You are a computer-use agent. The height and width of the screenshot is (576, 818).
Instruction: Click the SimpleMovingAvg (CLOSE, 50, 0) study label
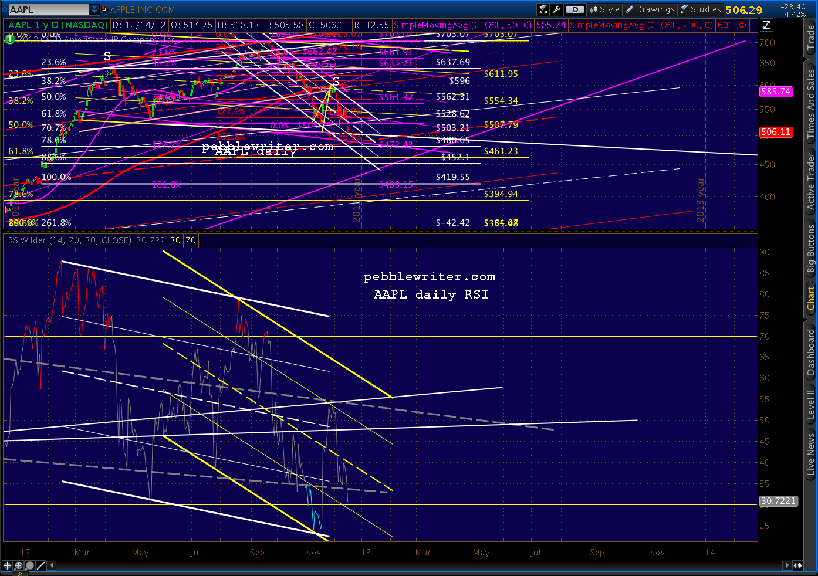[x=463, y=25]
